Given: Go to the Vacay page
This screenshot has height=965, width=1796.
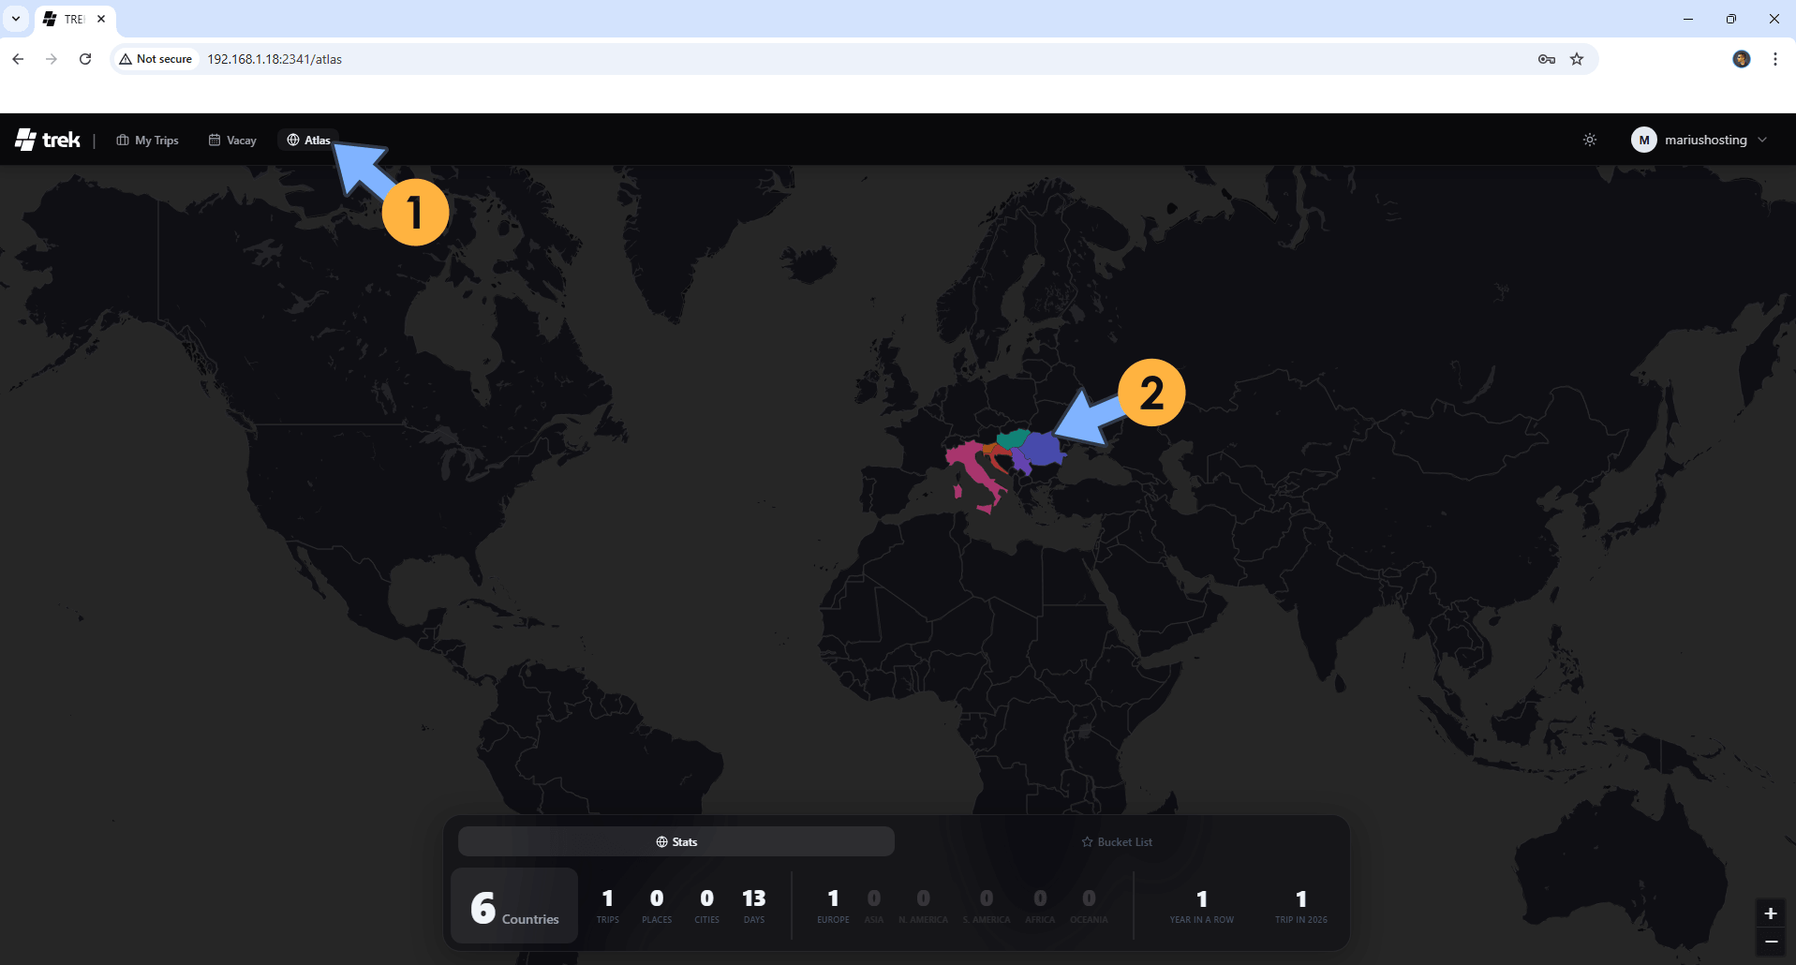Looking at the screenshot, I should [x=232, y=140].
